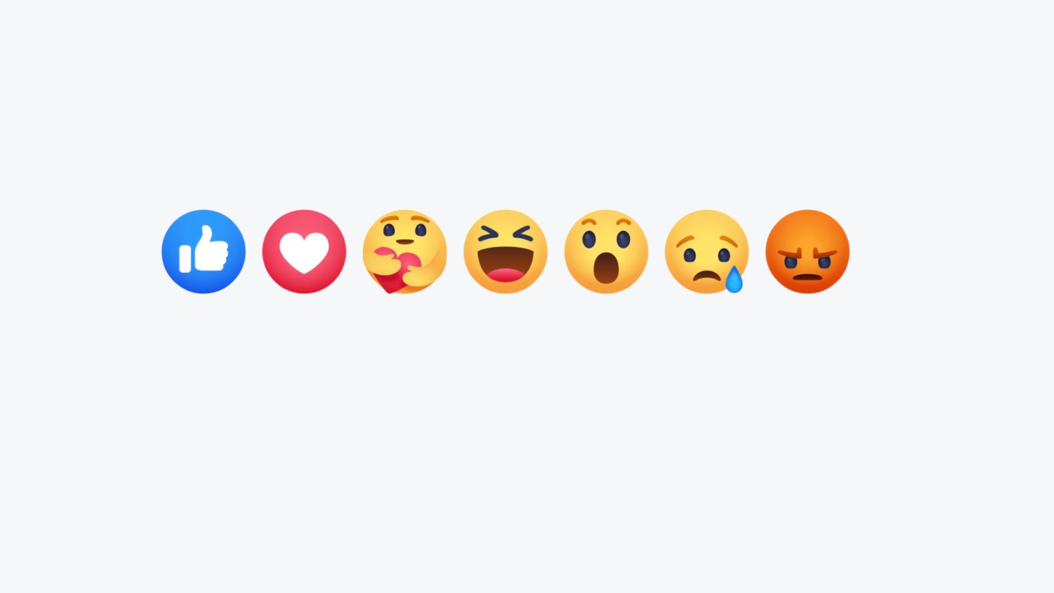Pick the orange Angry face reaction

point(807,251)
